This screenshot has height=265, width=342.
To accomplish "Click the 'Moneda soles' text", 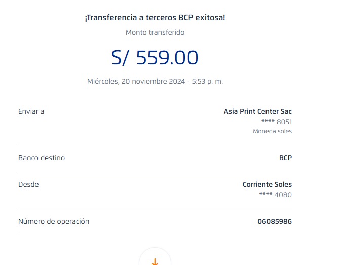I will point(272,131).
